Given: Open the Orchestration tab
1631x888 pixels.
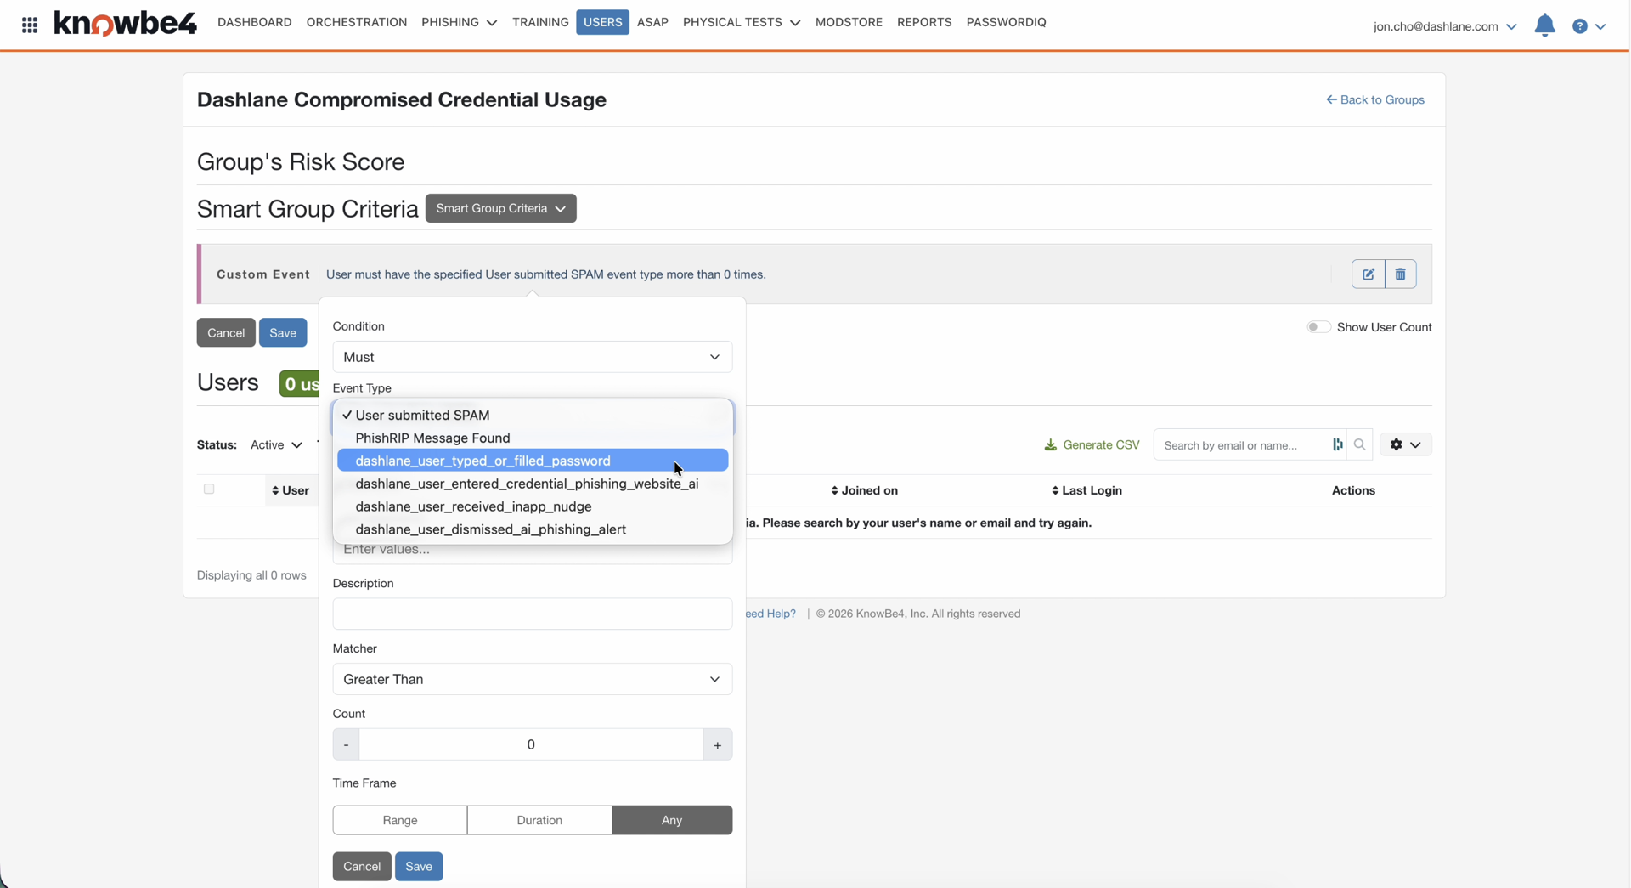Looking at the screenshot, I should pos(357,22).
